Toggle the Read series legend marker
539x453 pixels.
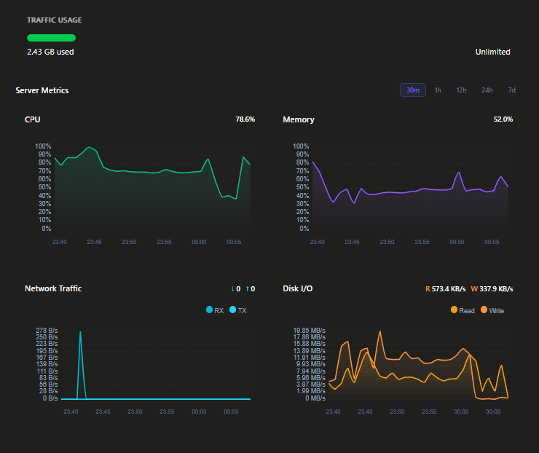pyautogui.click(x=454, y=310)
